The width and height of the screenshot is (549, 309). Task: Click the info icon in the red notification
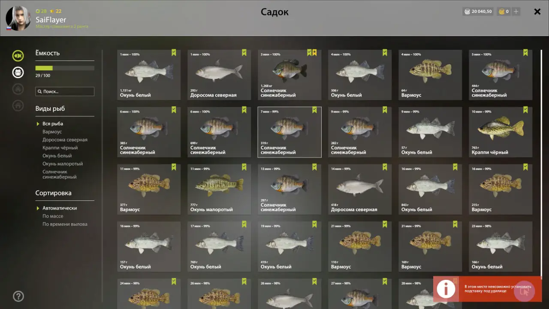(446, 289)
